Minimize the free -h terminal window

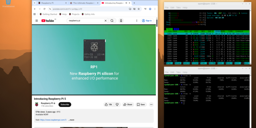(x=243, y=68)
